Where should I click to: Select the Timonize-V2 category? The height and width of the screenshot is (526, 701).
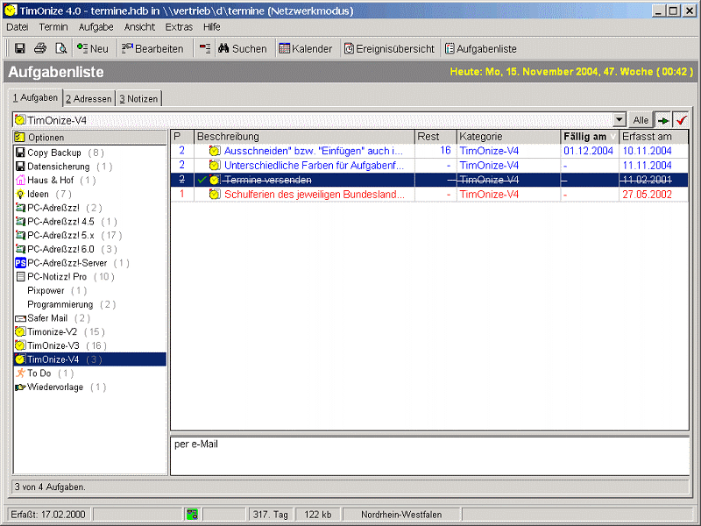point(89,332)
